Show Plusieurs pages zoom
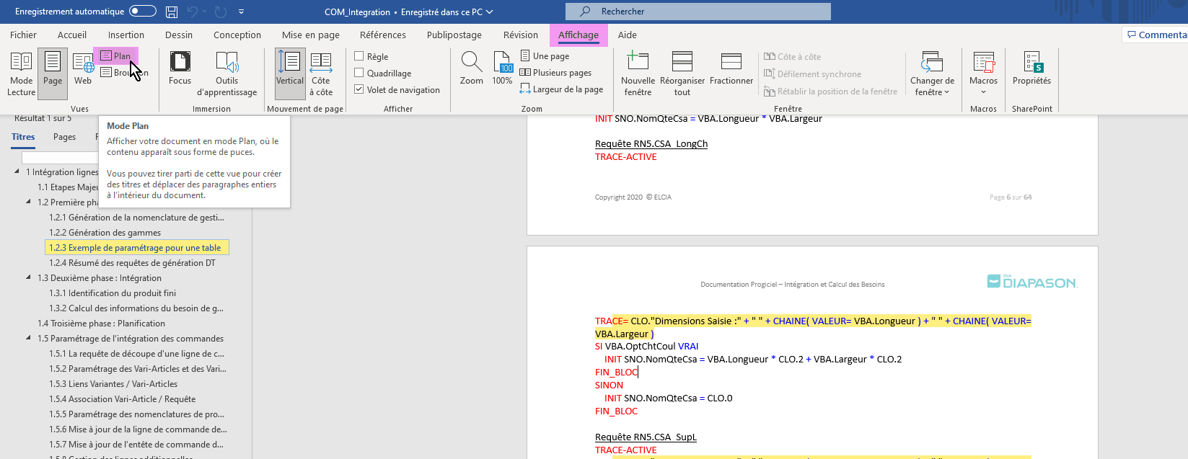Screen dimensions: 1188x459 556,72
